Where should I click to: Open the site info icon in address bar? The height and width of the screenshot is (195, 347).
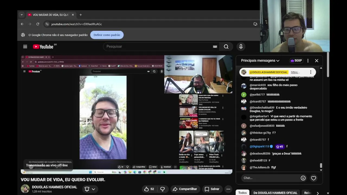point(47,24)
